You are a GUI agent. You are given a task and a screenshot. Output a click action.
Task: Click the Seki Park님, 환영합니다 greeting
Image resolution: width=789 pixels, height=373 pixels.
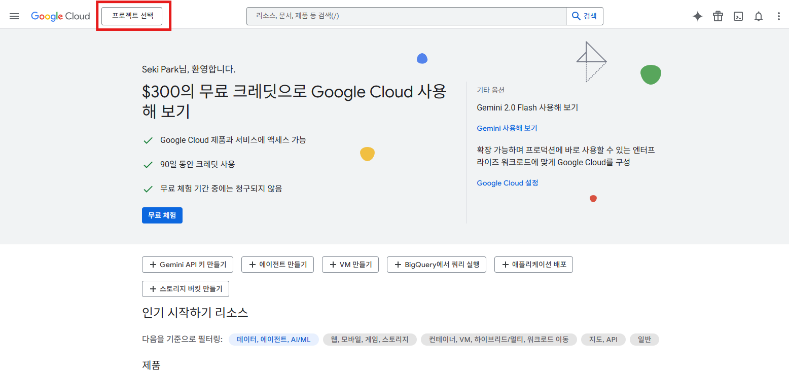coord(189,69)
